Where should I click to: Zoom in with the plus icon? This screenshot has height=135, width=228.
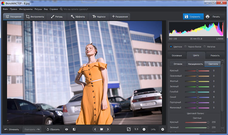163,129
